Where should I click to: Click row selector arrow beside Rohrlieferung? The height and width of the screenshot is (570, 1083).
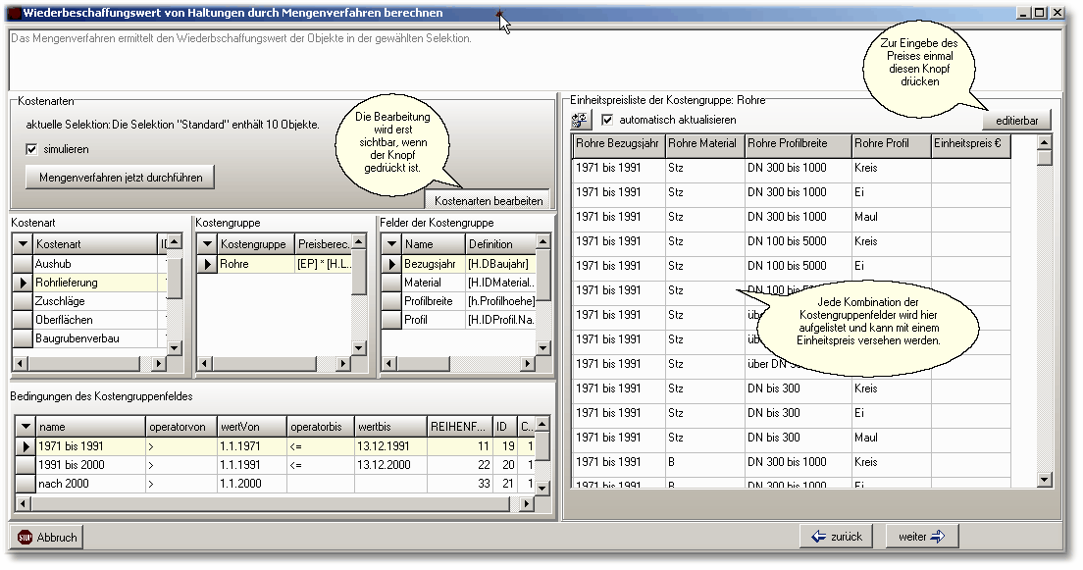pyautogui.click(x=22, y=283)
